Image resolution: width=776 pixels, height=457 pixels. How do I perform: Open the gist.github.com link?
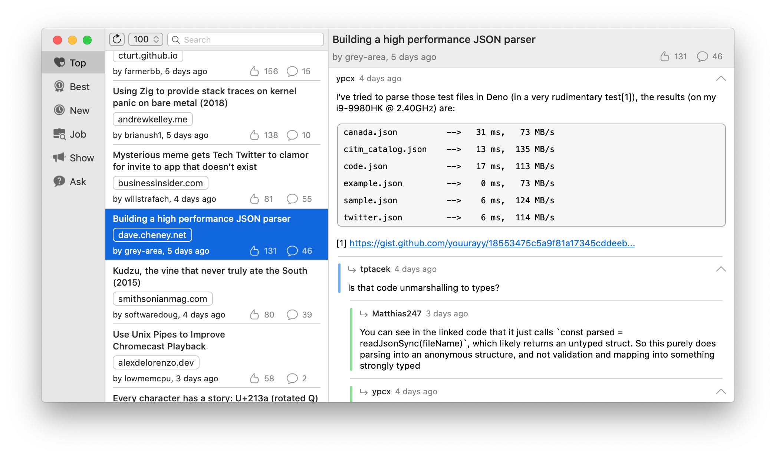click(492, 243)
